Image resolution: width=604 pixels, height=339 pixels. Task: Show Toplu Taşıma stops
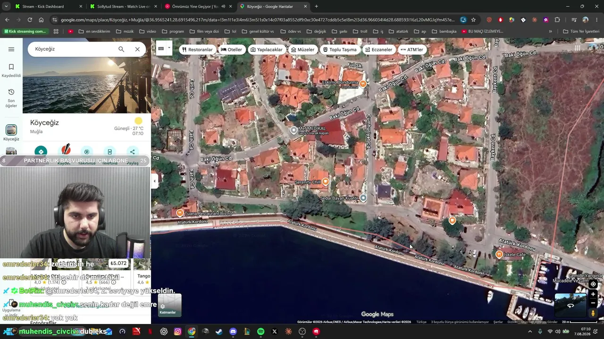(340, 49)
